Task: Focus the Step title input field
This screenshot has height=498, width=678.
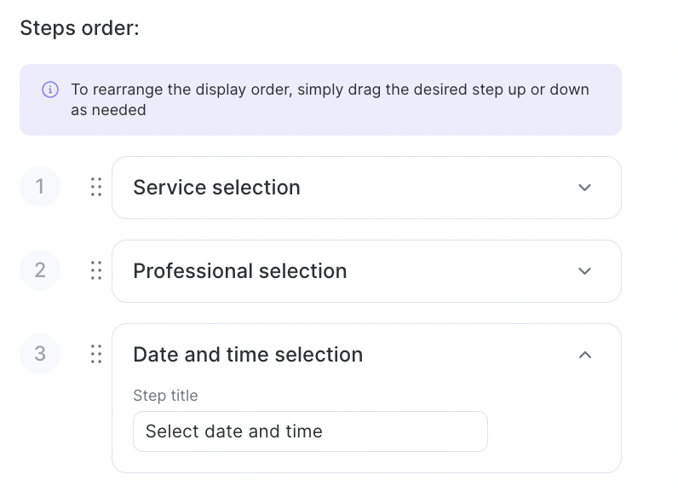Action: pyautogui.click(x=383, y=431)
